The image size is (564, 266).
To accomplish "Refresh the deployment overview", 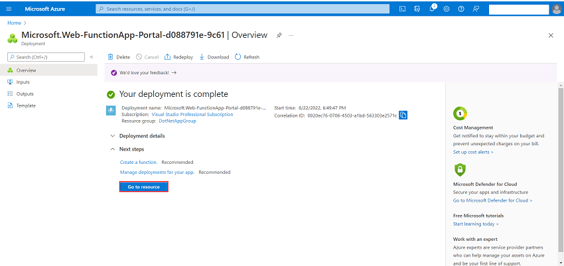I will pyautogui.click(x=247, y=57).
